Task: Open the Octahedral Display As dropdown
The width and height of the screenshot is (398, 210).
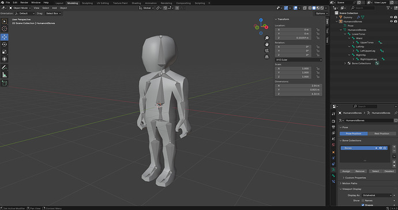Action: (x=377, y=195)
